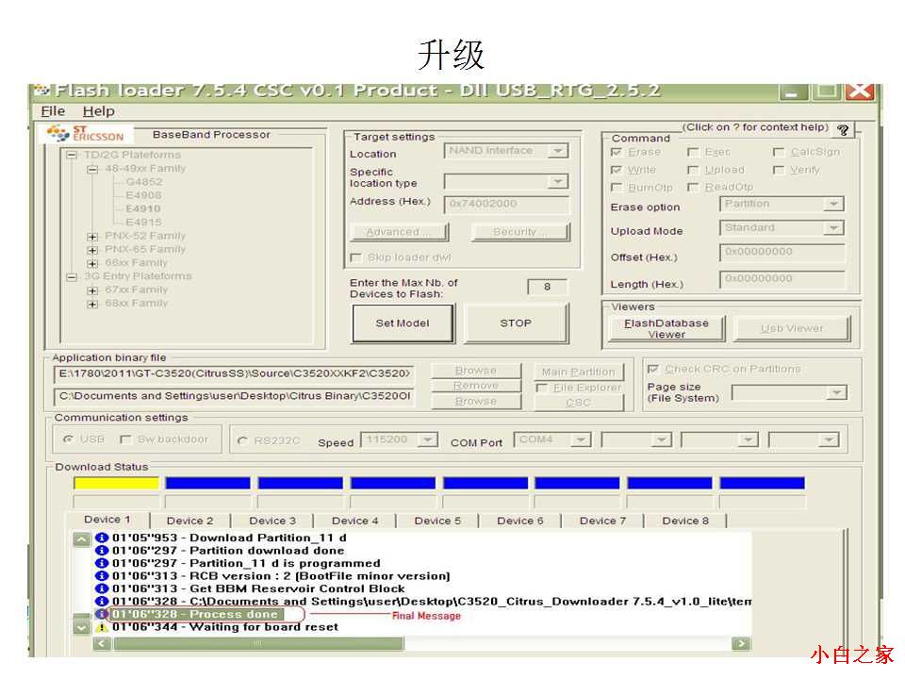Enable the BurnOtp checkbox
Screen dimensions: 905x679
[617, 188]
